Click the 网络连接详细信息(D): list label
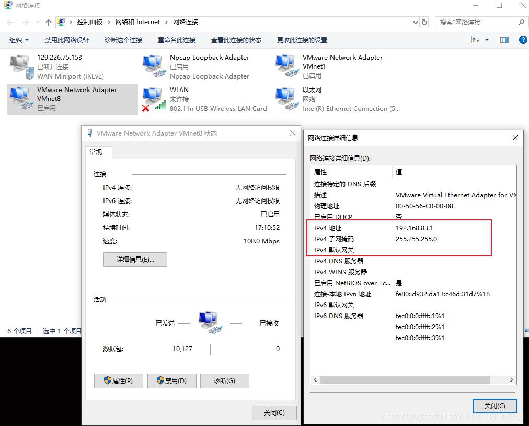The height and width of the screenshot is (426, 529). [x=340, y=159]
